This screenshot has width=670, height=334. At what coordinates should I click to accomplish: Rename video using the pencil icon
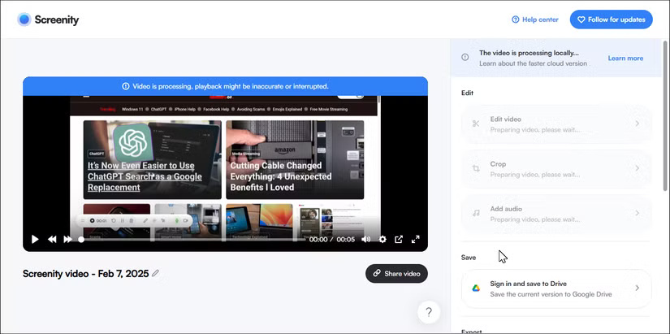click(156, 273)
